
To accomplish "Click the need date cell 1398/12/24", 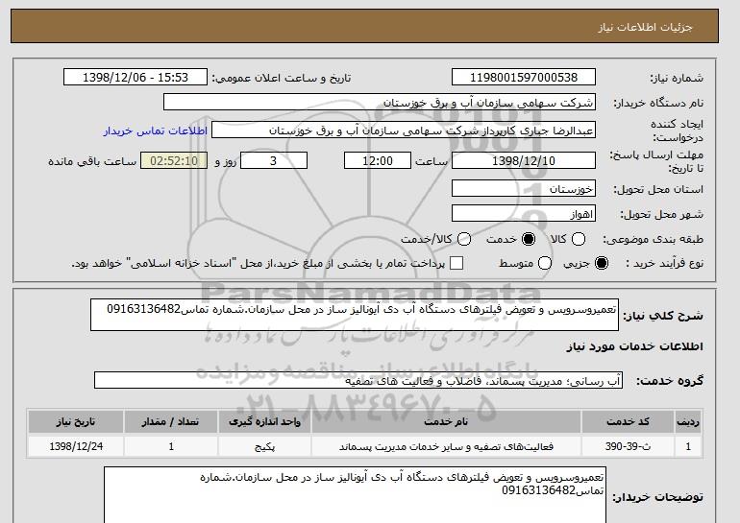I will (x=76, y=446).
